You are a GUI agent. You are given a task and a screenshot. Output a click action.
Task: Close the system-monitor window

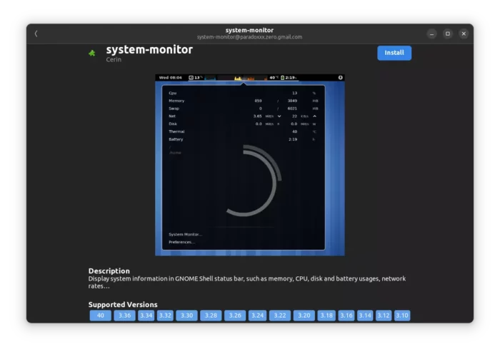pyautogui.click(x=464, y=34)
